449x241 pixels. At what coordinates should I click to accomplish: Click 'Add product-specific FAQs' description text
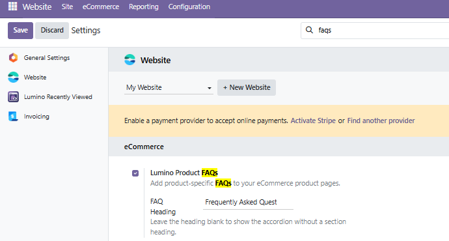click(x=245, y=183)
